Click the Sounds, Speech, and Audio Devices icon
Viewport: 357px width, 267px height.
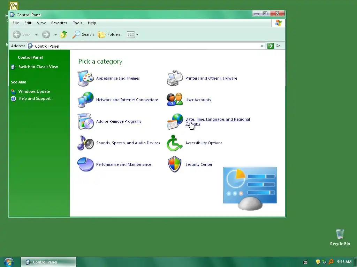[86, 143]
